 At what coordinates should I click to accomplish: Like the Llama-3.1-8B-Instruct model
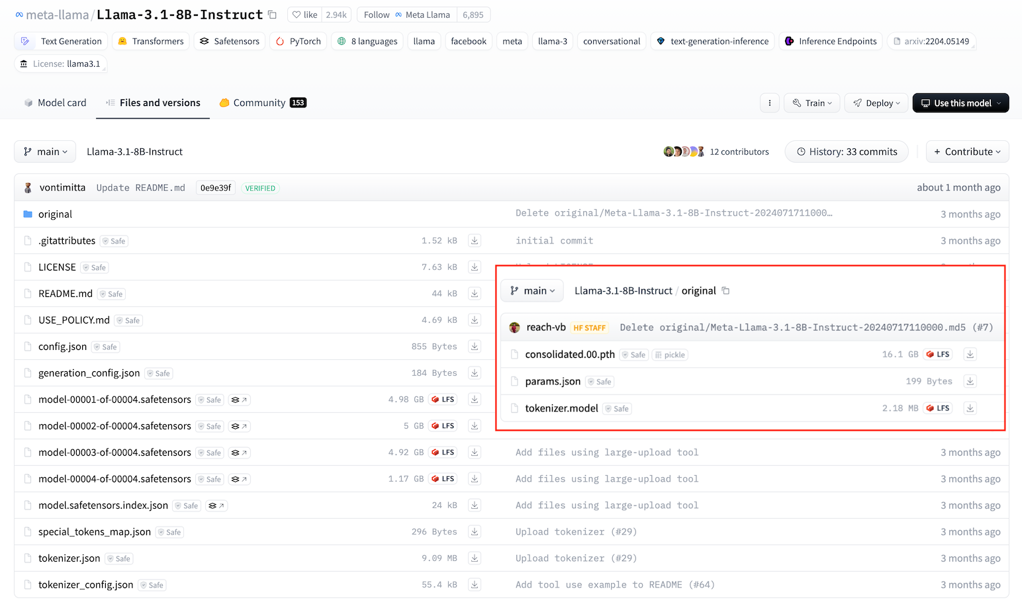point(305,15)
